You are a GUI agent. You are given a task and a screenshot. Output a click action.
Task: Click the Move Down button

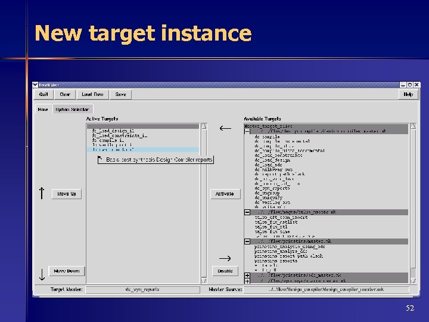(x=67, y=271)
